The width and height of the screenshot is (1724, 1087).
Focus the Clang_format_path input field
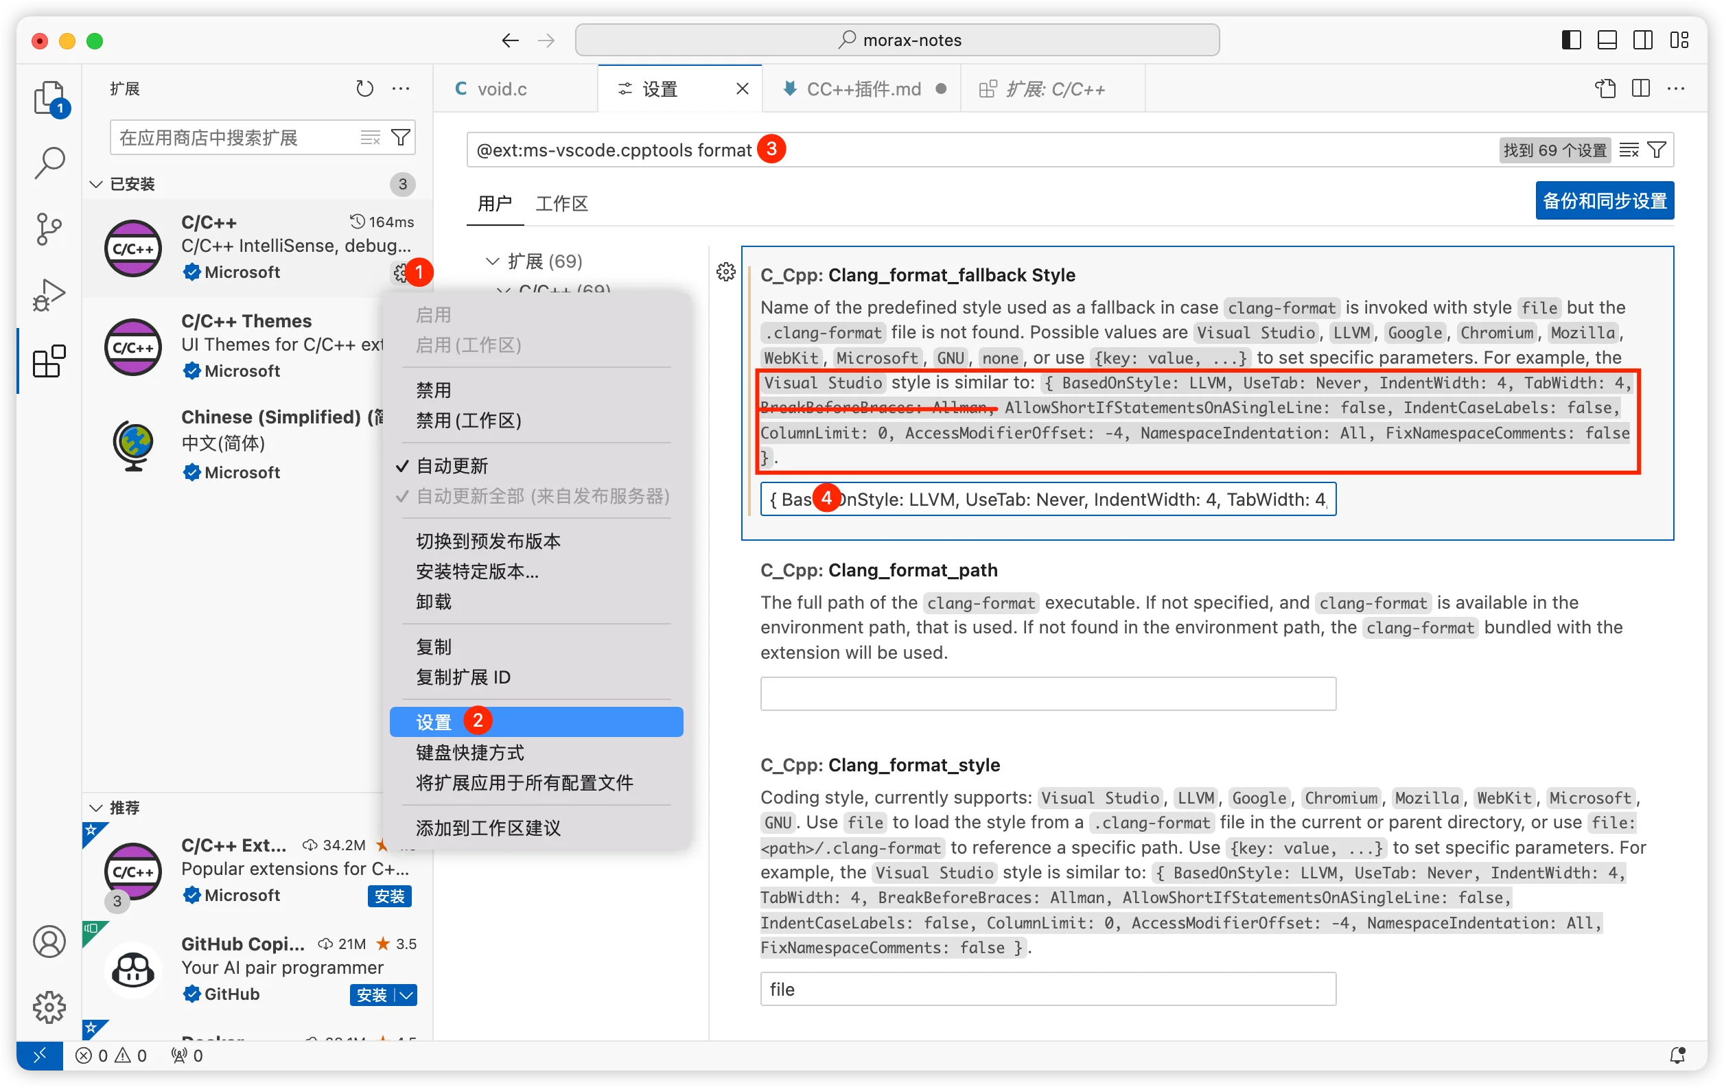[1048, 694]
